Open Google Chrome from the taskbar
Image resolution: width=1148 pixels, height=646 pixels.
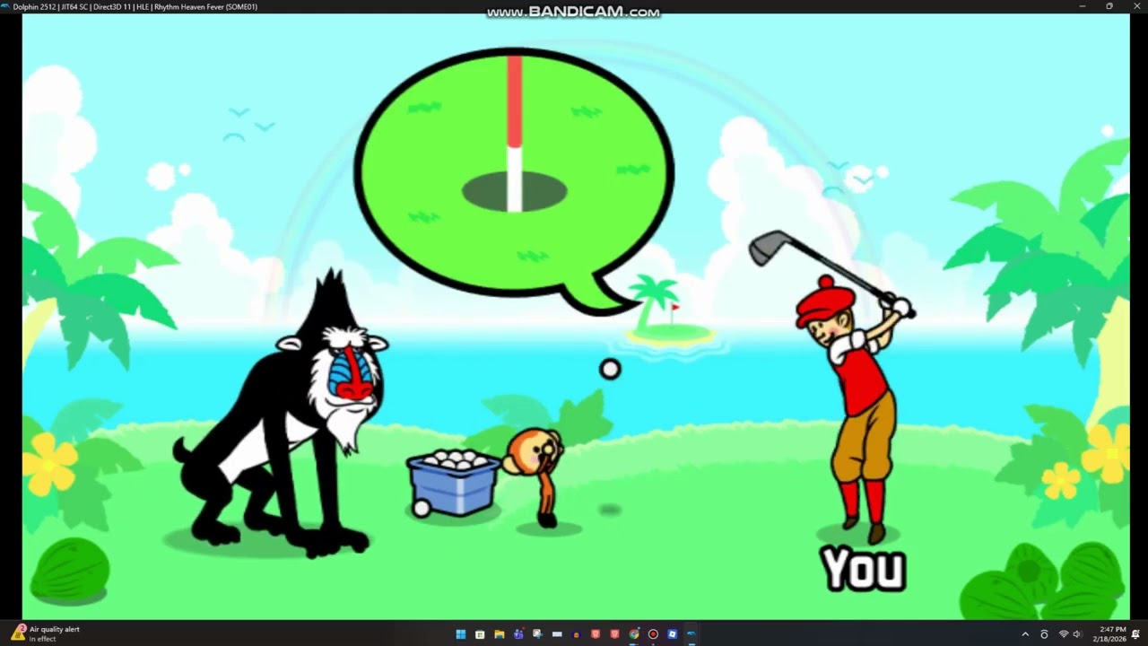634,634
